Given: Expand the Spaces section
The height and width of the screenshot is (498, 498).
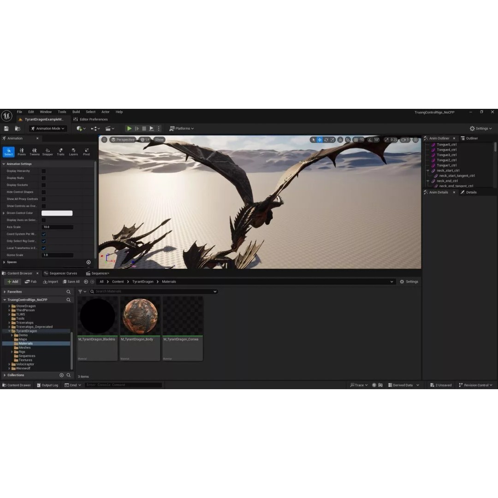Looking at the screenshot, I should [4, 262].
